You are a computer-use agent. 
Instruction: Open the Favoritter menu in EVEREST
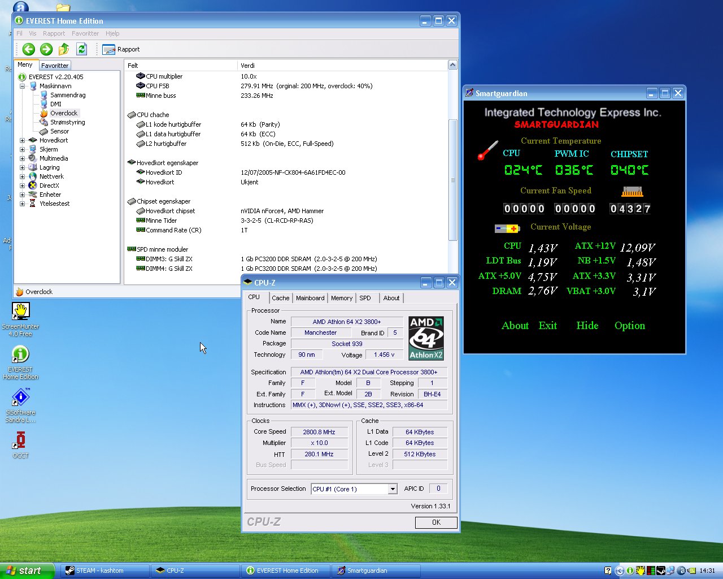tap(85, 33)
